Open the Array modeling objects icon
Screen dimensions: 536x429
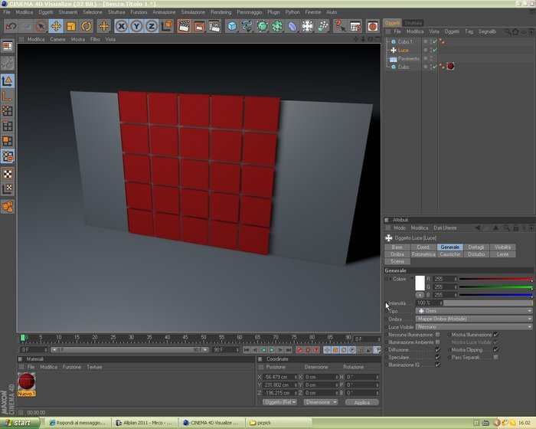pos(277,26)
